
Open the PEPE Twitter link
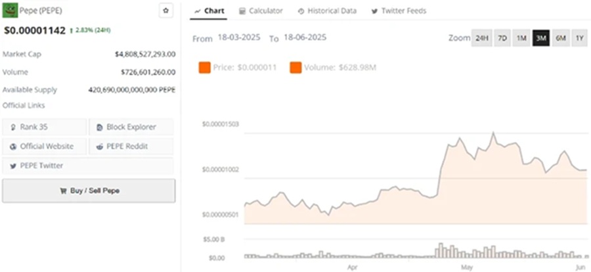click(x=88, y=166)
